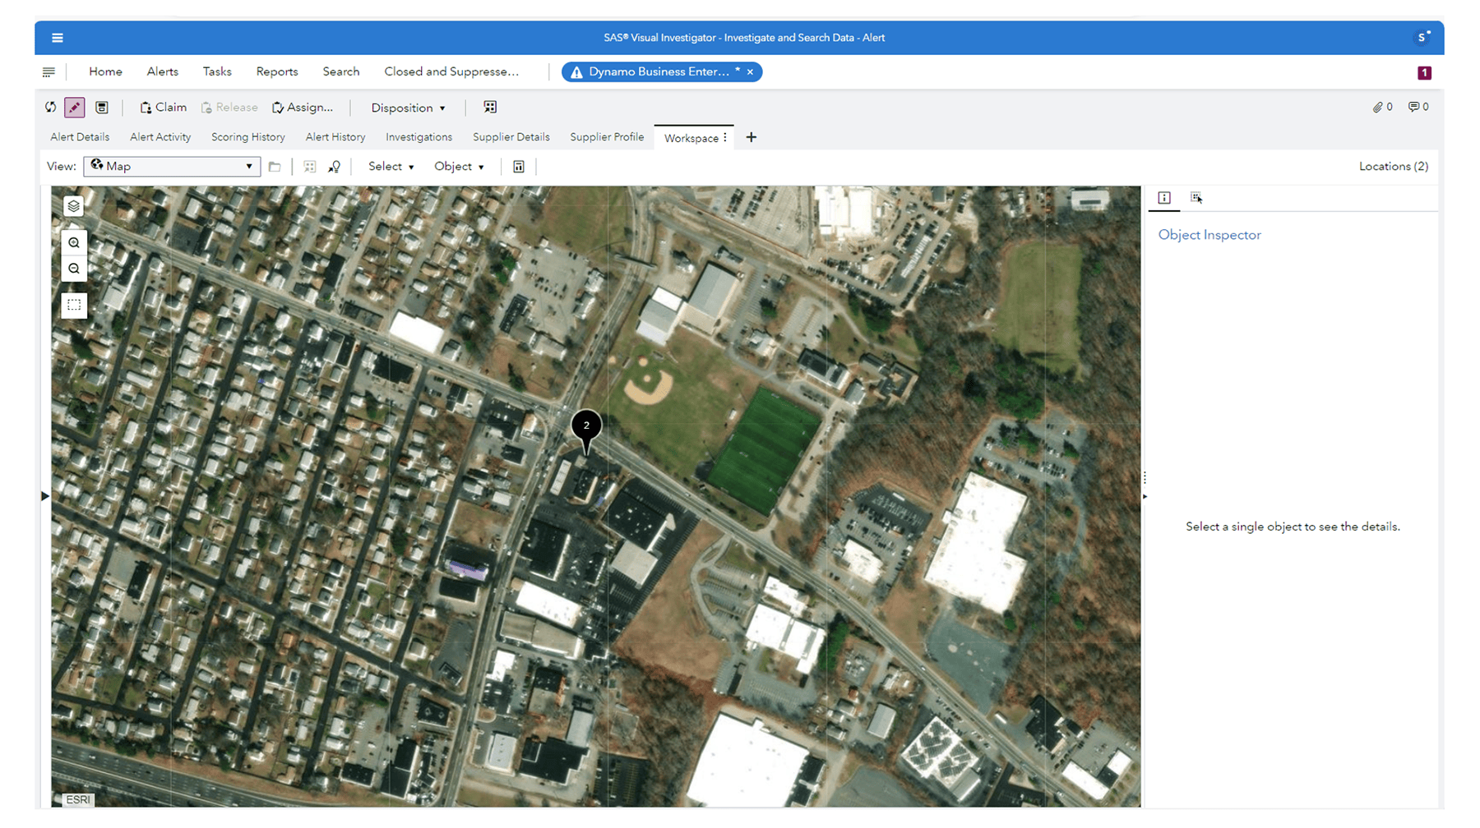This screenshot has height=828, width=1480.
Task: Switch to the selection tool in the inspector panel
Action: pos(1196,197)
